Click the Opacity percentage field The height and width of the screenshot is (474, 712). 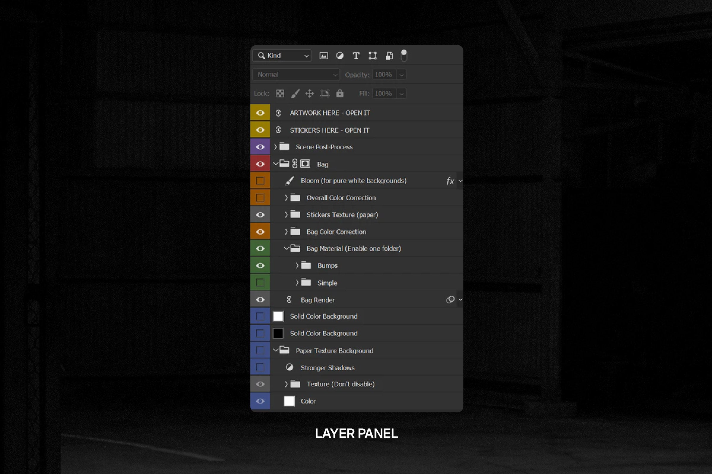point(384,75)
